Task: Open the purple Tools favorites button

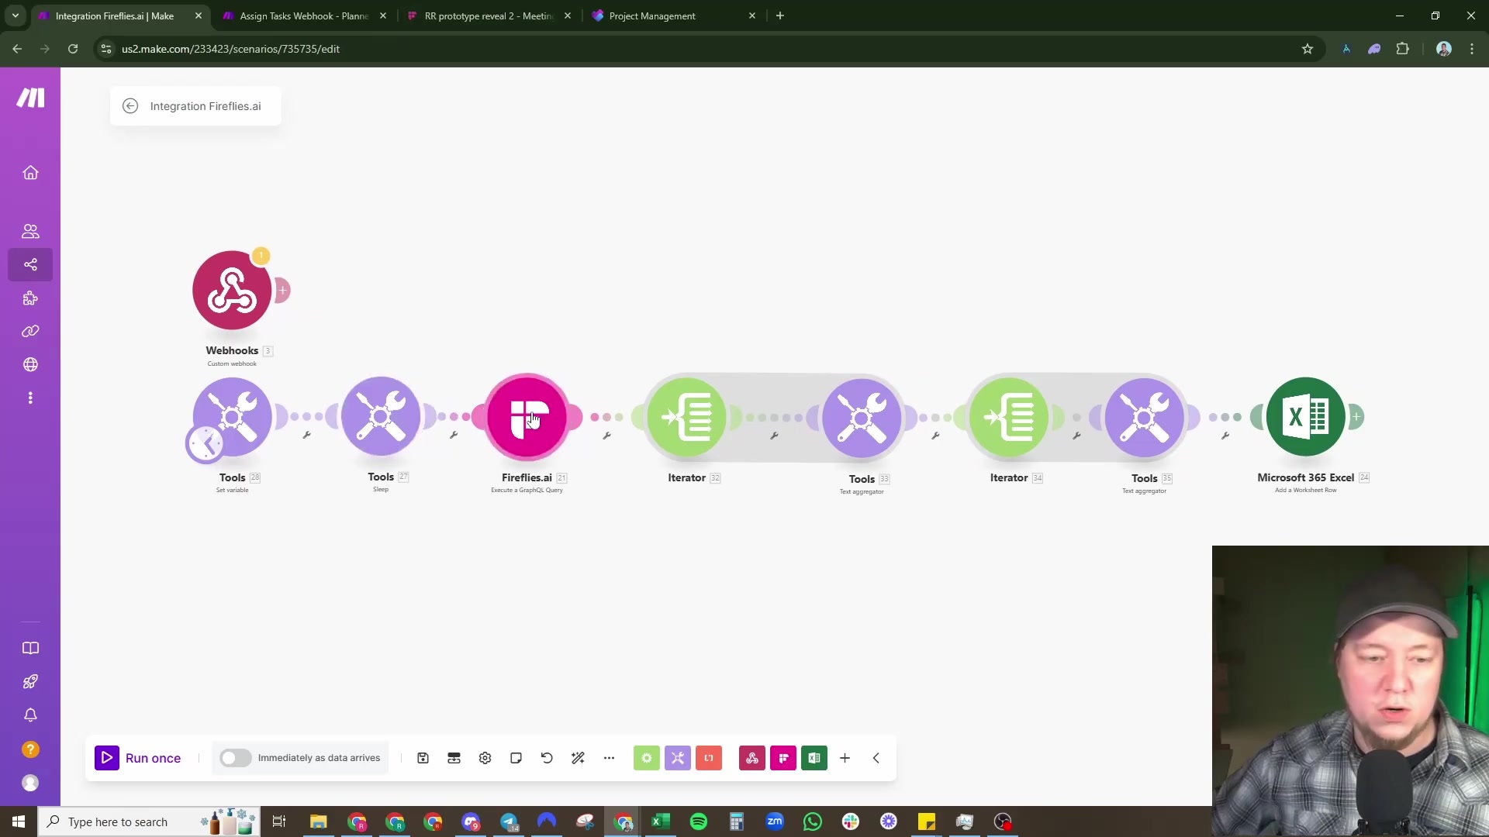Action: (677, 758)
